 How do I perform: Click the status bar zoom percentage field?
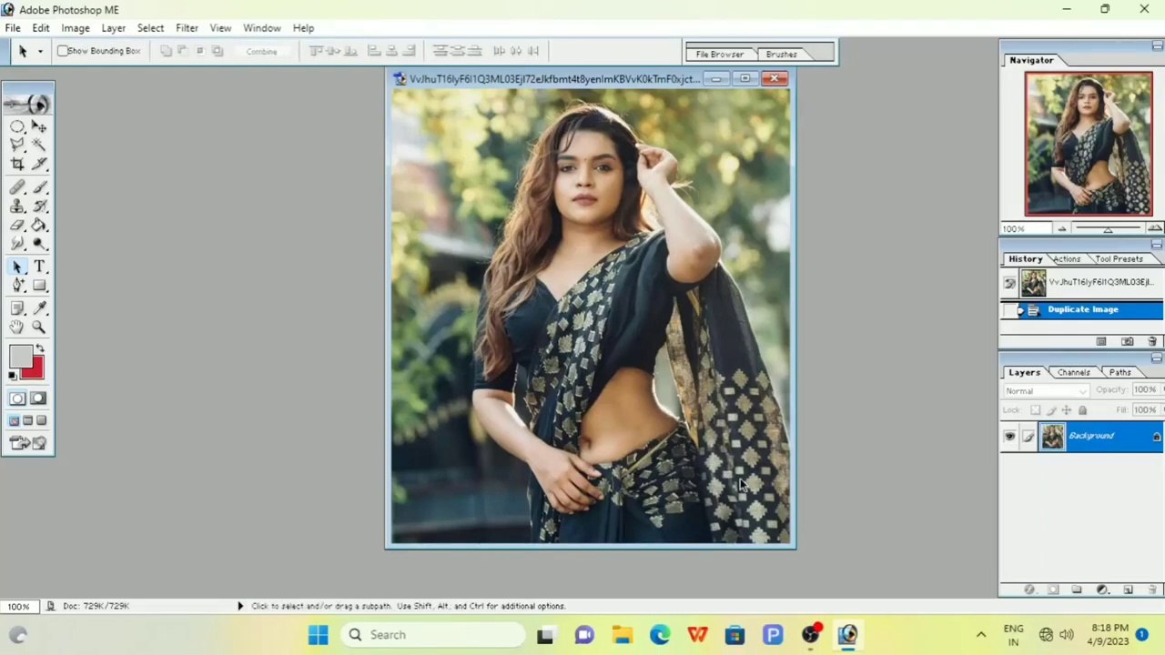point(18,607)
